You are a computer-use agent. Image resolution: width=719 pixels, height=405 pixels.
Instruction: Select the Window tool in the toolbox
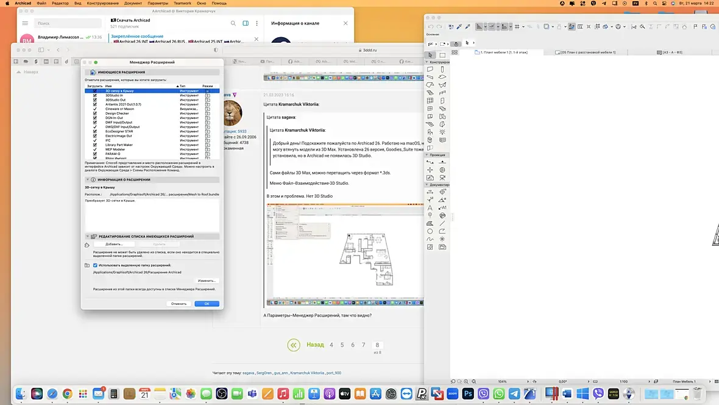430,109
